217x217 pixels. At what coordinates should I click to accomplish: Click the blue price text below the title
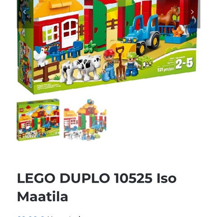(31, 216)
